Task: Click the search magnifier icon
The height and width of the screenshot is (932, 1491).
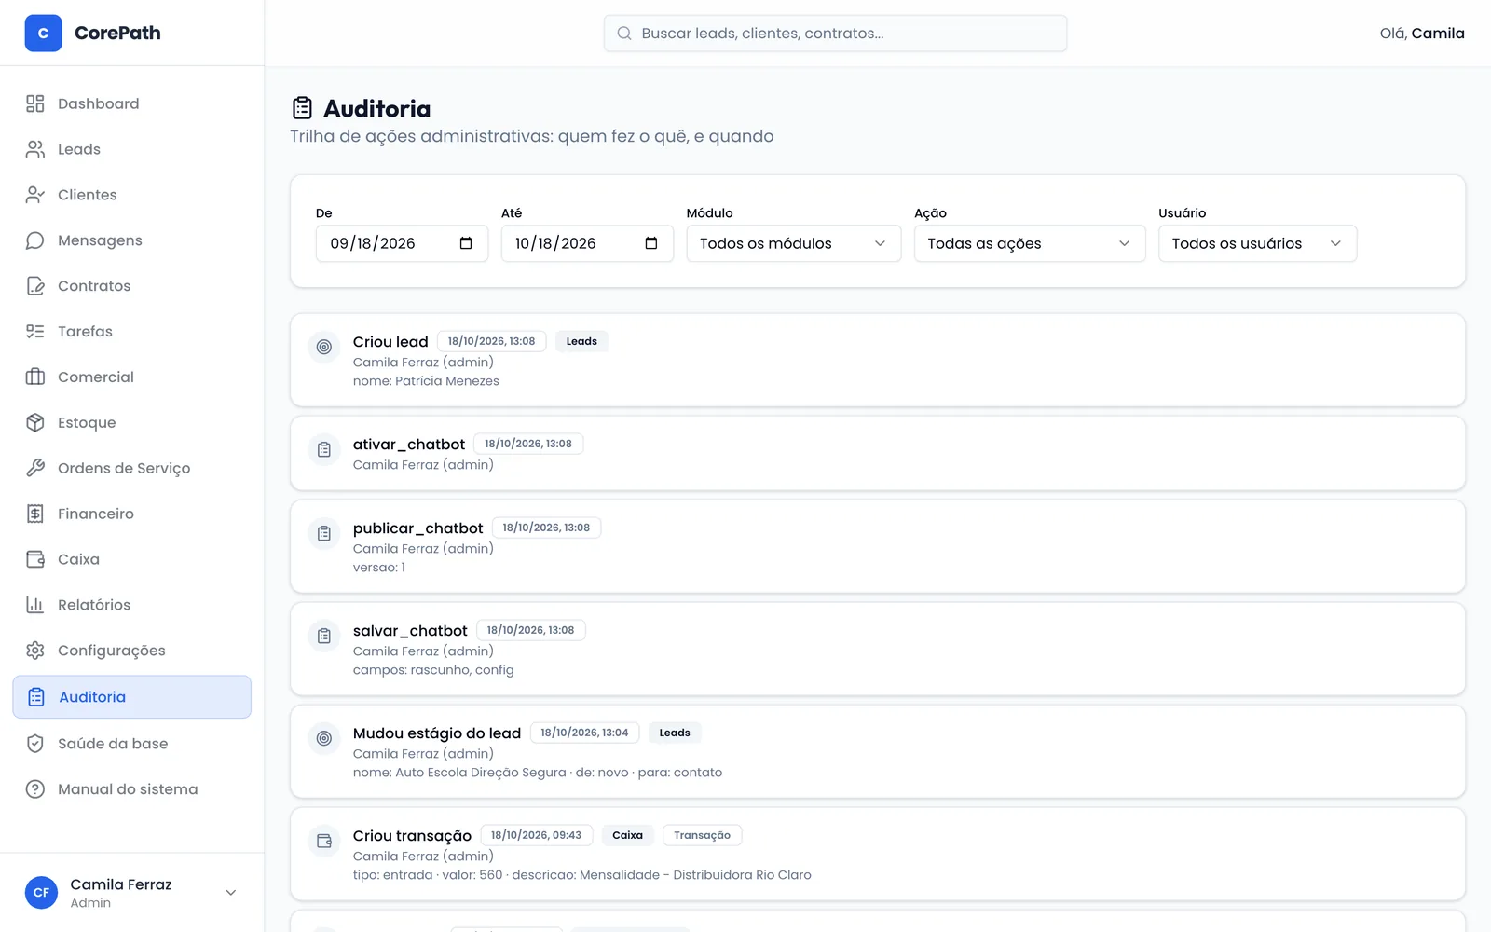Action: [624, 34]
